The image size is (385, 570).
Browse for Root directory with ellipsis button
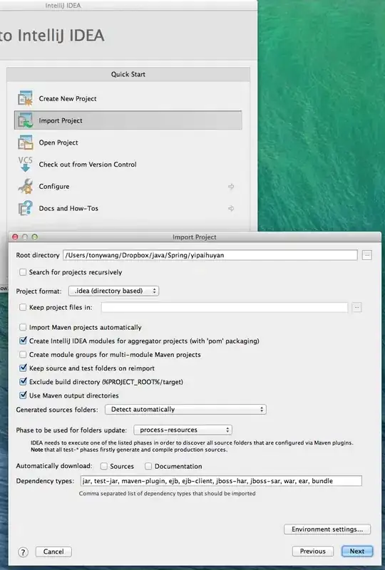coord(366,255)
